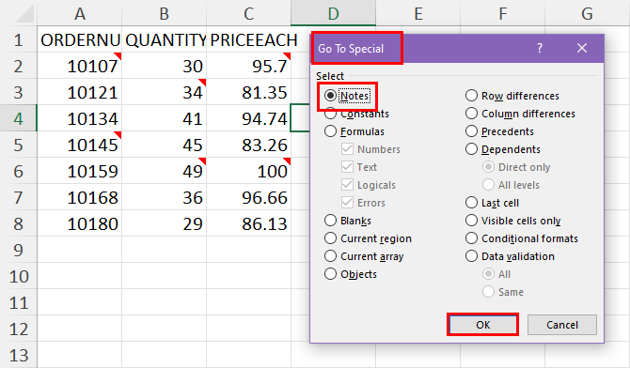The image size is (630, 368).
Task: Select cell containing 10180
Action: pyautogui.click(x=80, y=223)
